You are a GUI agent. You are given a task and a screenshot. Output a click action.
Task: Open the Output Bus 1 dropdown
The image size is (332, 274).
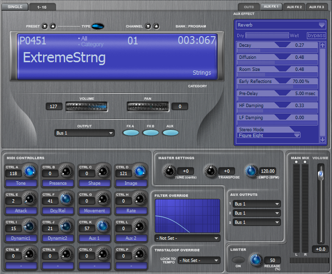click(84, 133)
